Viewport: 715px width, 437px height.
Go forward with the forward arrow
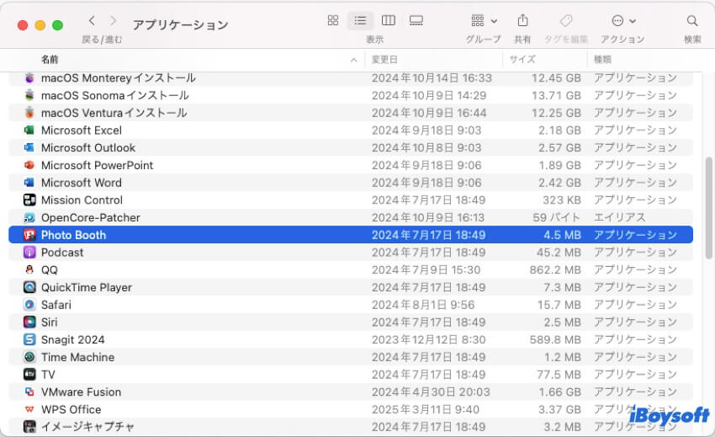coord(113,20)
